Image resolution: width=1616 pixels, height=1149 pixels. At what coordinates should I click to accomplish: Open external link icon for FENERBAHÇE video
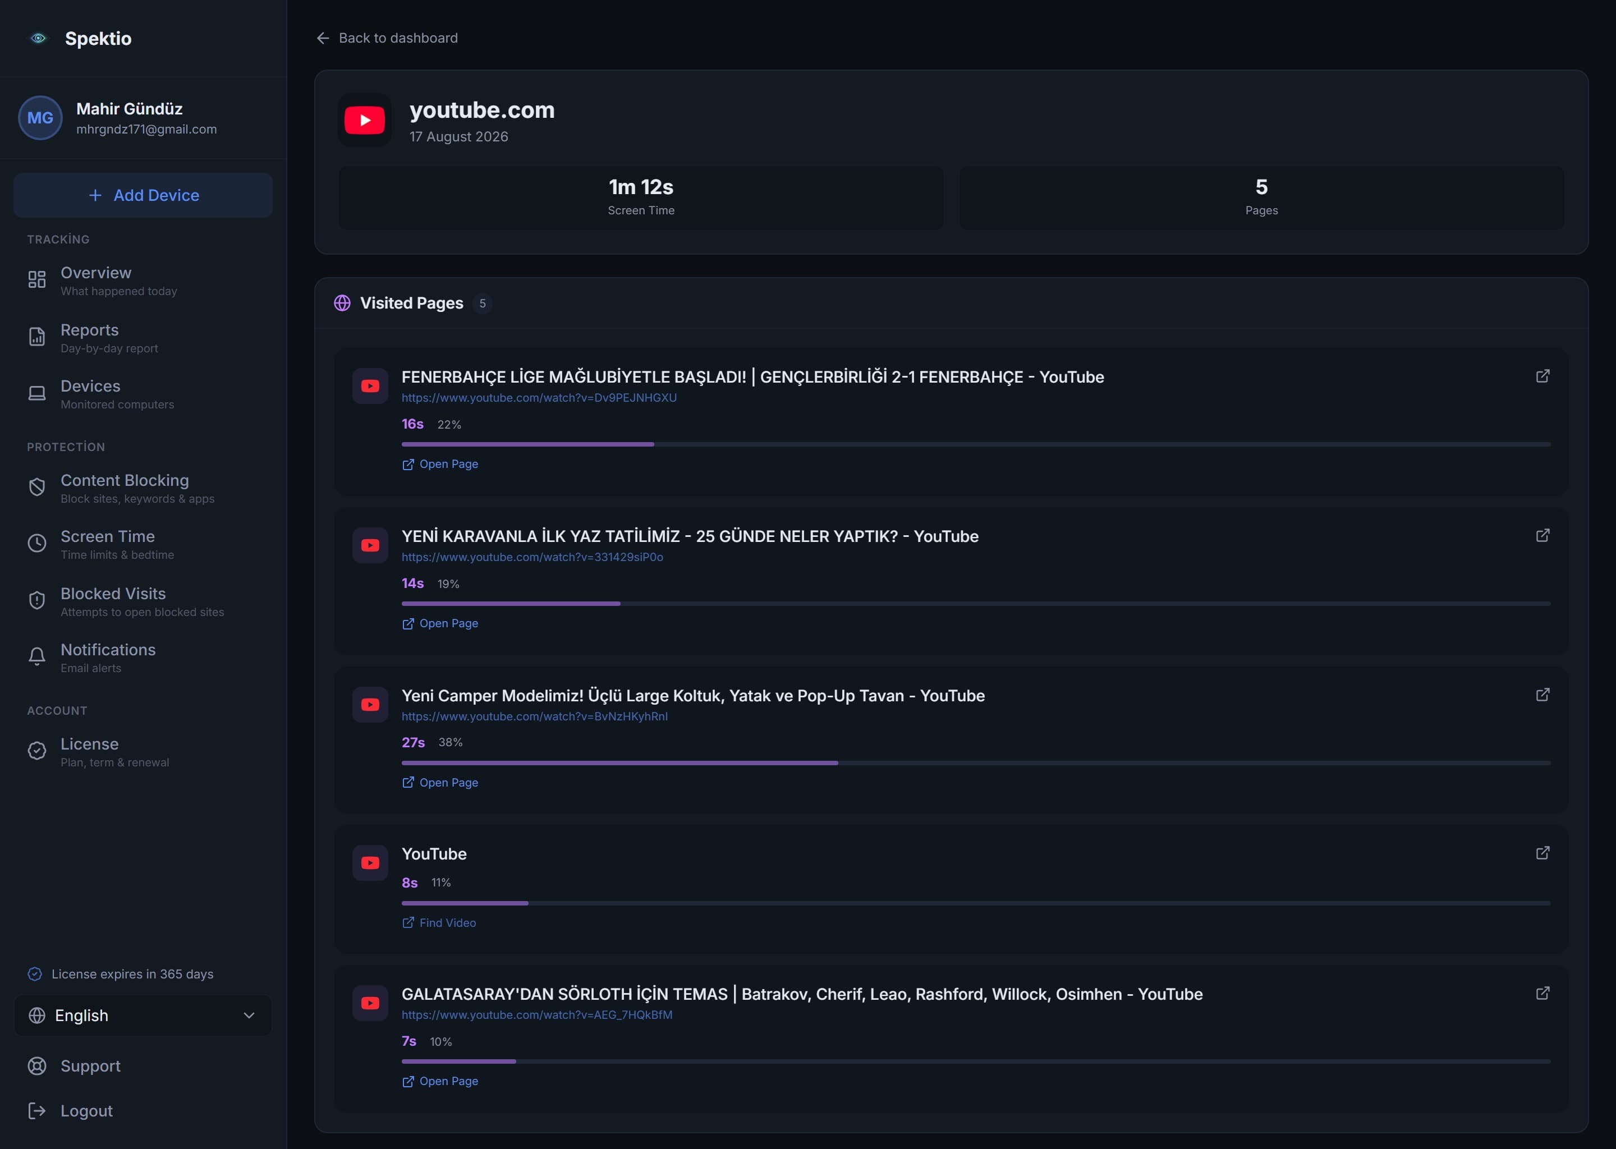[x=1543, y=376]
